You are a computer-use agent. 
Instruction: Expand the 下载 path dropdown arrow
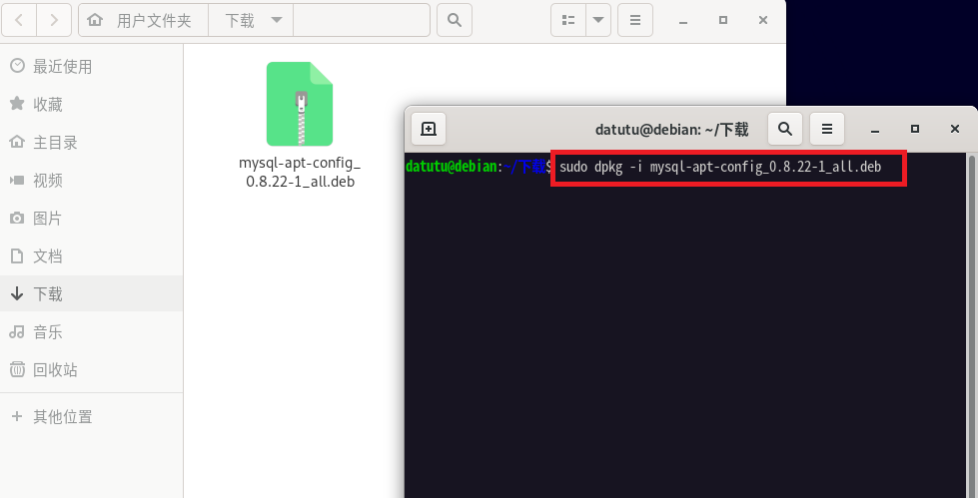coord(277,20)
